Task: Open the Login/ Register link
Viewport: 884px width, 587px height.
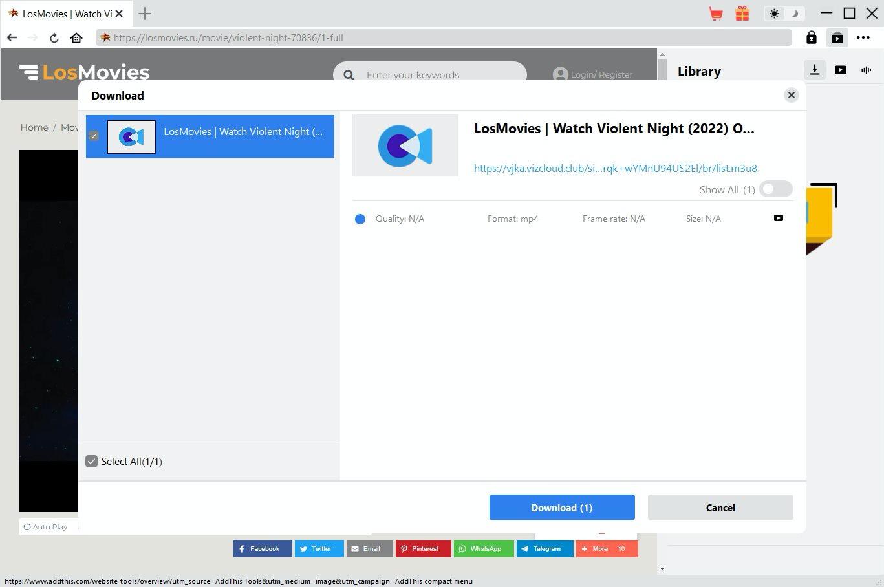Action: 593,74
